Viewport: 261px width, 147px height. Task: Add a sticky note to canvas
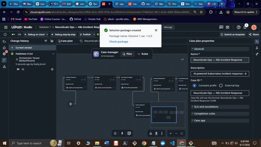pos(129,133)
